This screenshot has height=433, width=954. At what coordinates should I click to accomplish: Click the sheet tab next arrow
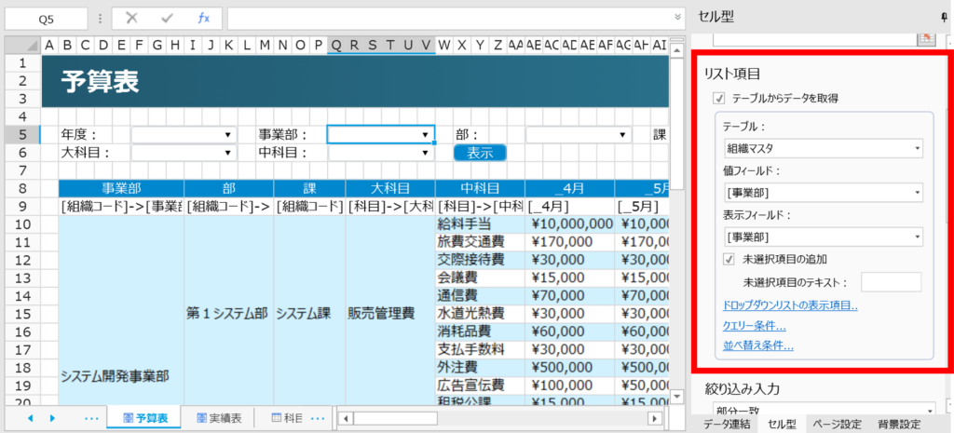[x=52, y=418]
